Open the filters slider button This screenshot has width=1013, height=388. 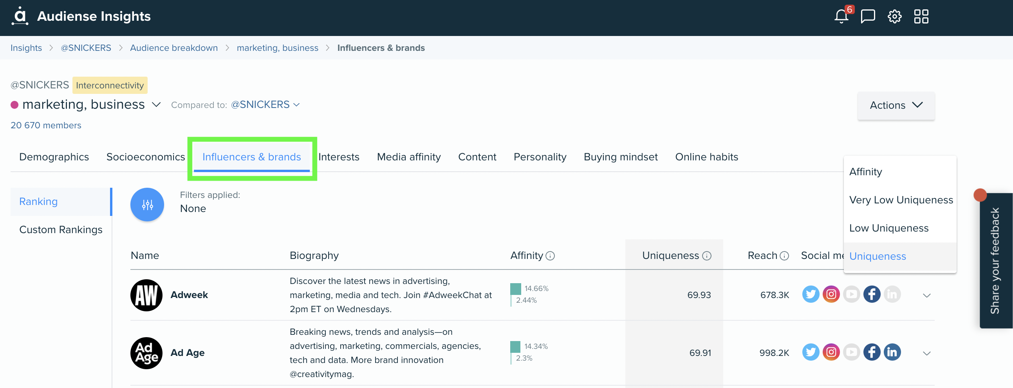coord(147,205)
